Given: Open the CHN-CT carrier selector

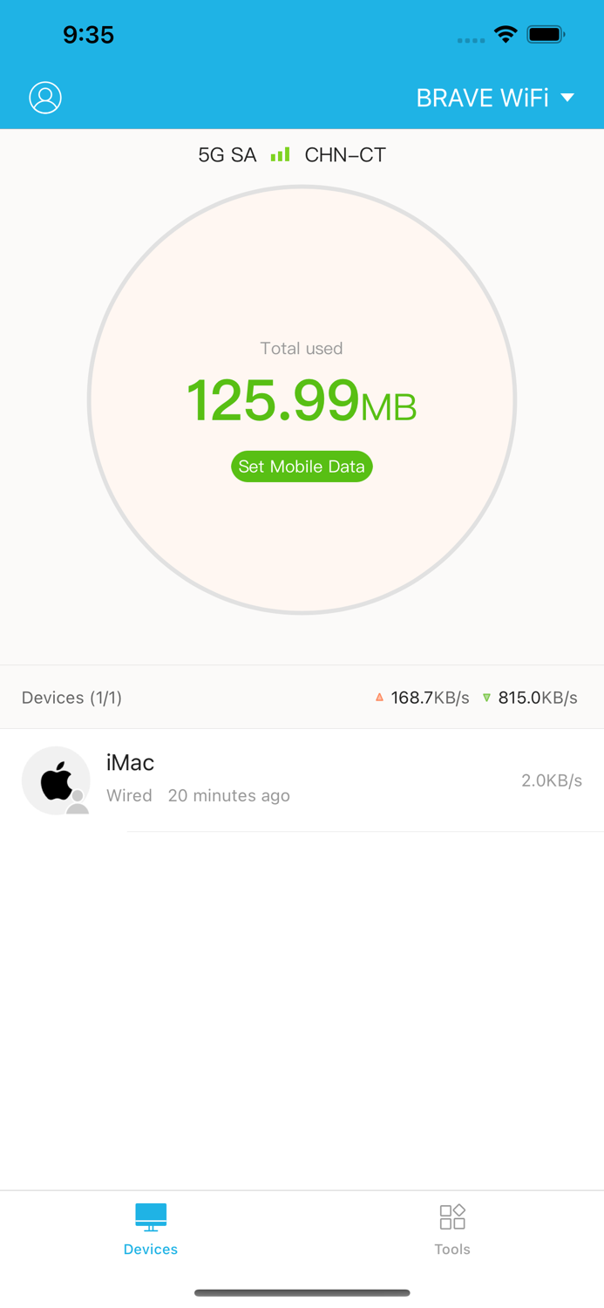Looking at the screenshot, I should [x=345, y=154].
